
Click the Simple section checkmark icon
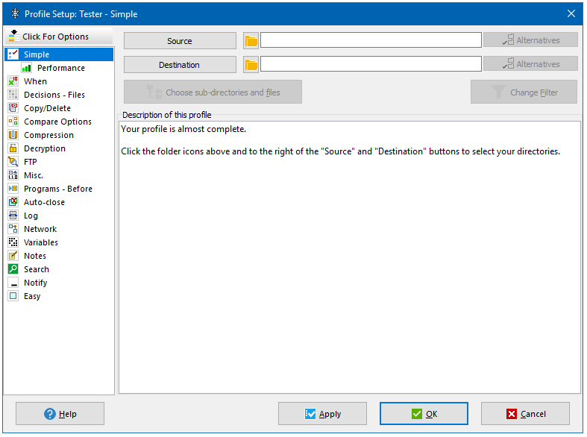[13, 54]
